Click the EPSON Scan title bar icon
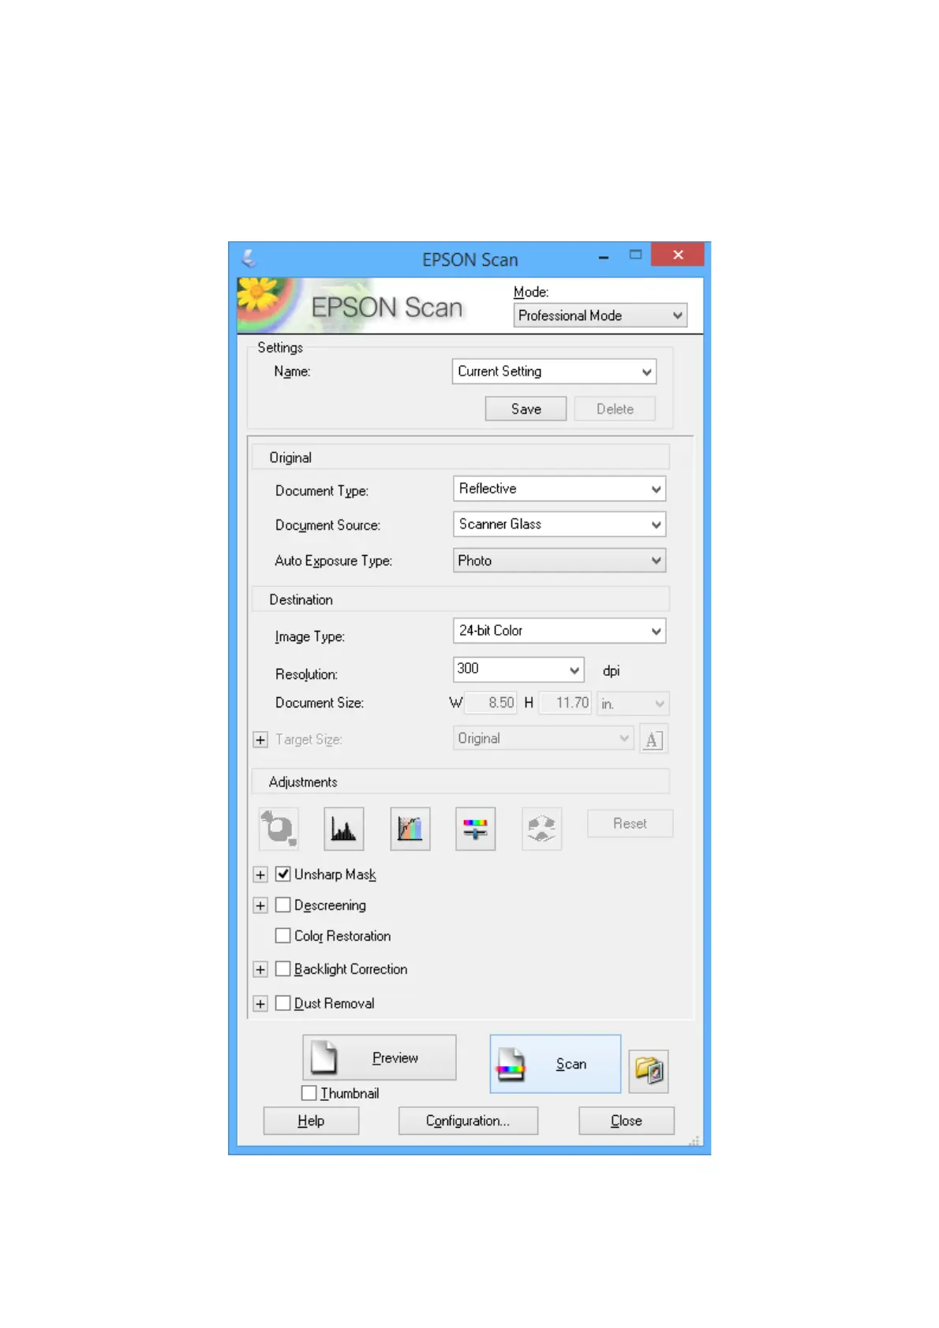This screenshot has height=1328, width=939. tap(249, 259)
